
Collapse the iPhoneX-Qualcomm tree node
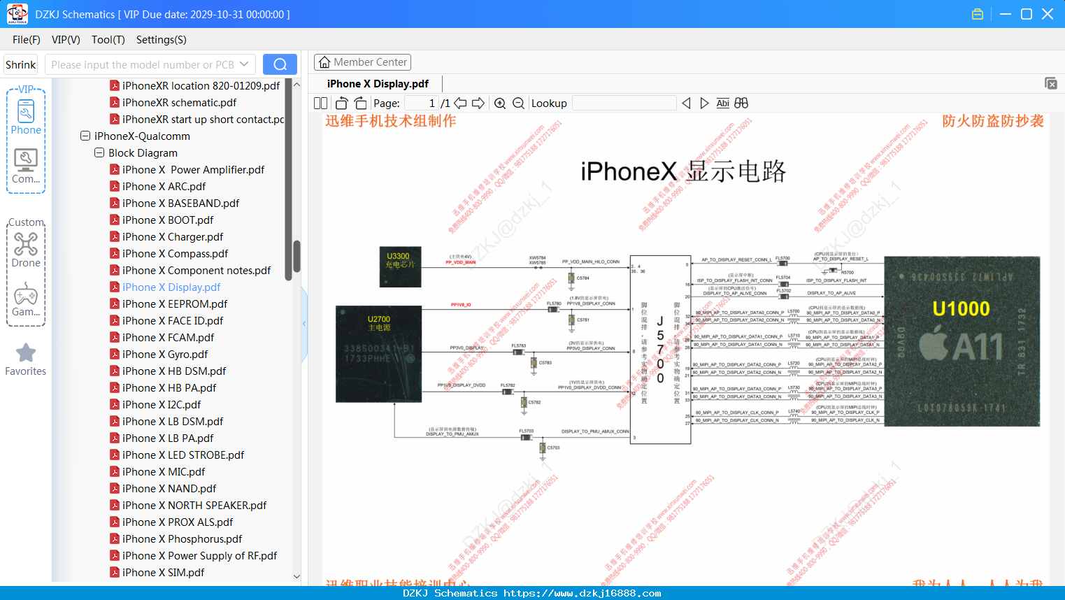(x=85, y=136)
